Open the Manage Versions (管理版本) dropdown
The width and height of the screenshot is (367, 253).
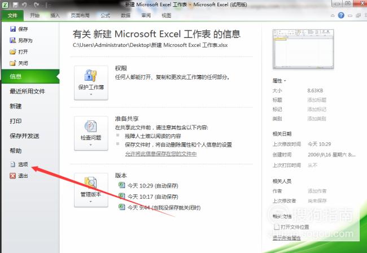coord(91,190)
